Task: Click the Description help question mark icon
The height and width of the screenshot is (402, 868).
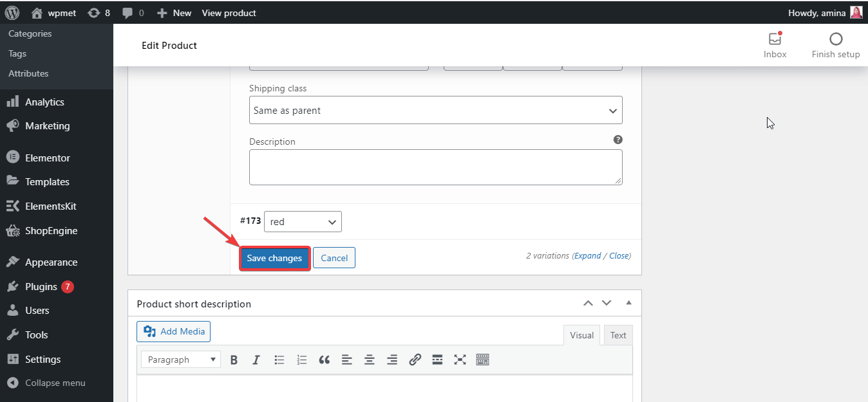Action: 618,140
